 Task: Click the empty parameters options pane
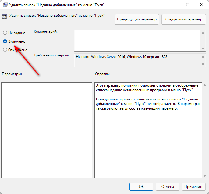(47, 130)
